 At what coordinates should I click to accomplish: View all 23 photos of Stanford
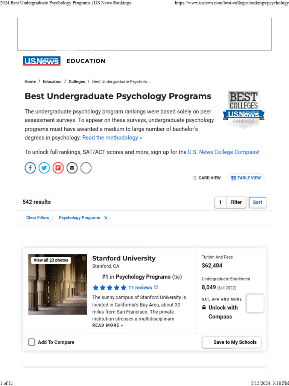[51, 260]
